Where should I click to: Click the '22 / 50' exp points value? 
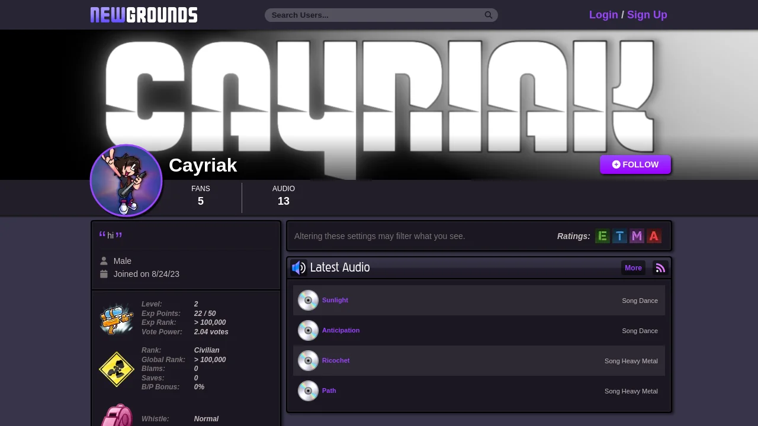click(205, 314)
